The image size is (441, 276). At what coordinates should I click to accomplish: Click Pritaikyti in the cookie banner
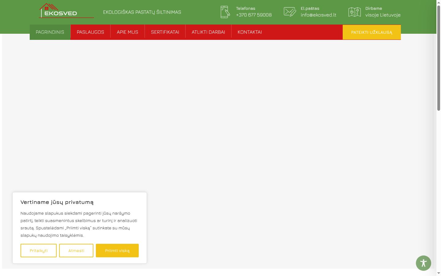tap(39, 251)
